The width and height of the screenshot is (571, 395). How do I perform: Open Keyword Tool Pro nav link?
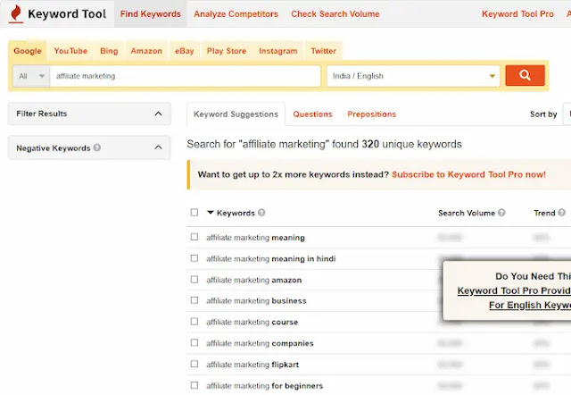coord(517,14)
